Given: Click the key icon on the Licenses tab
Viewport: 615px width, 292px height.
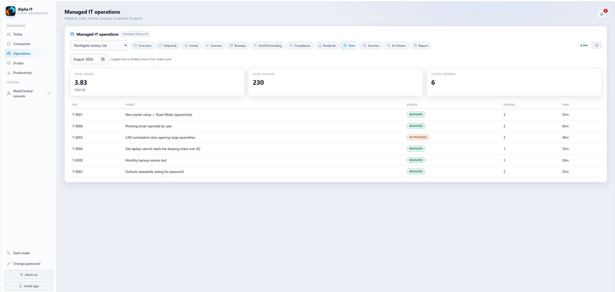Looking at the screenshot, I should tap(207, 46).
